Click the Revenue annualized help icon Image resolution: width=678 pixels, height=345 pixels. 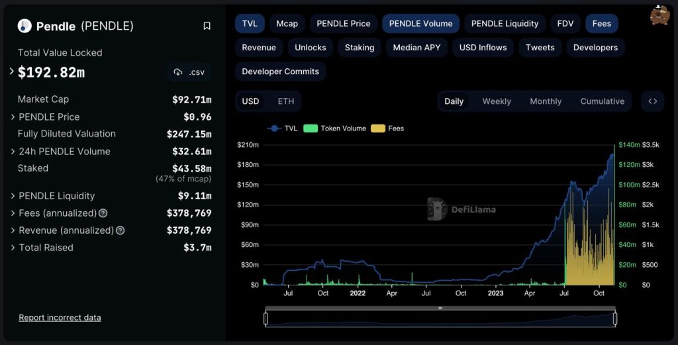(x=121, y=230)
